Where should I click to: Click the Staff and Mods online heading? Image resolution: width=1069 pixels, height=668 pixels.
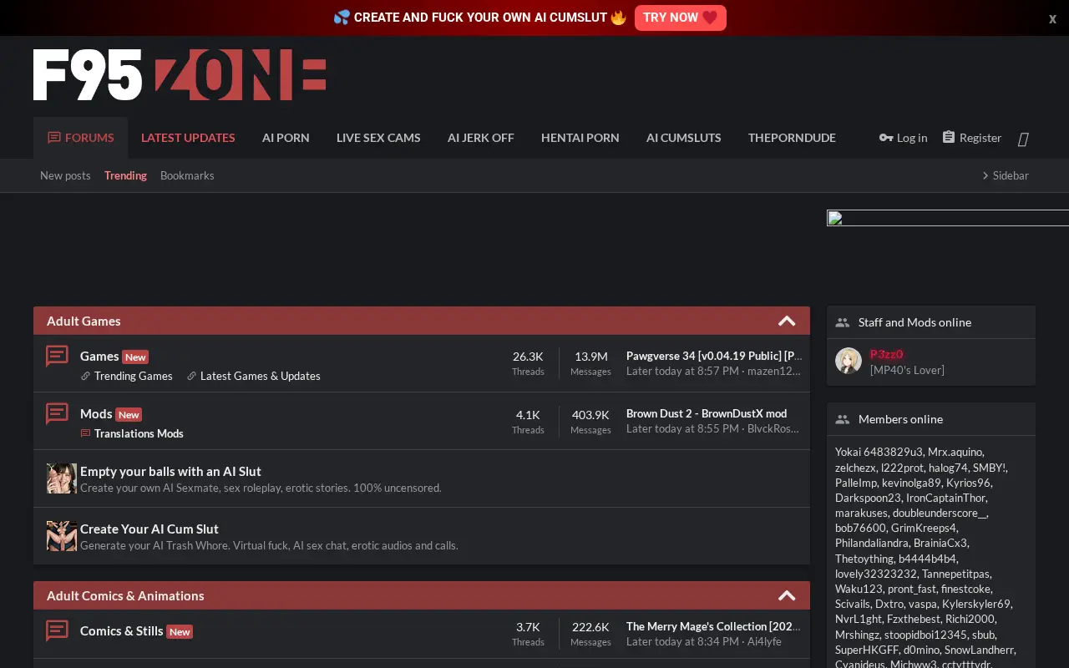pyautogui.click(x=914, y=322)
